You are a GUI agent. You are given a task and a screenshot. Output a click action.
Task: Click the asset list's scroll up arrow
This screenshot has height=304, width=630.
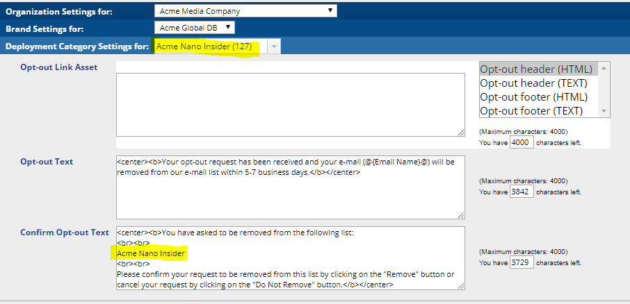[x=605, y=68]
